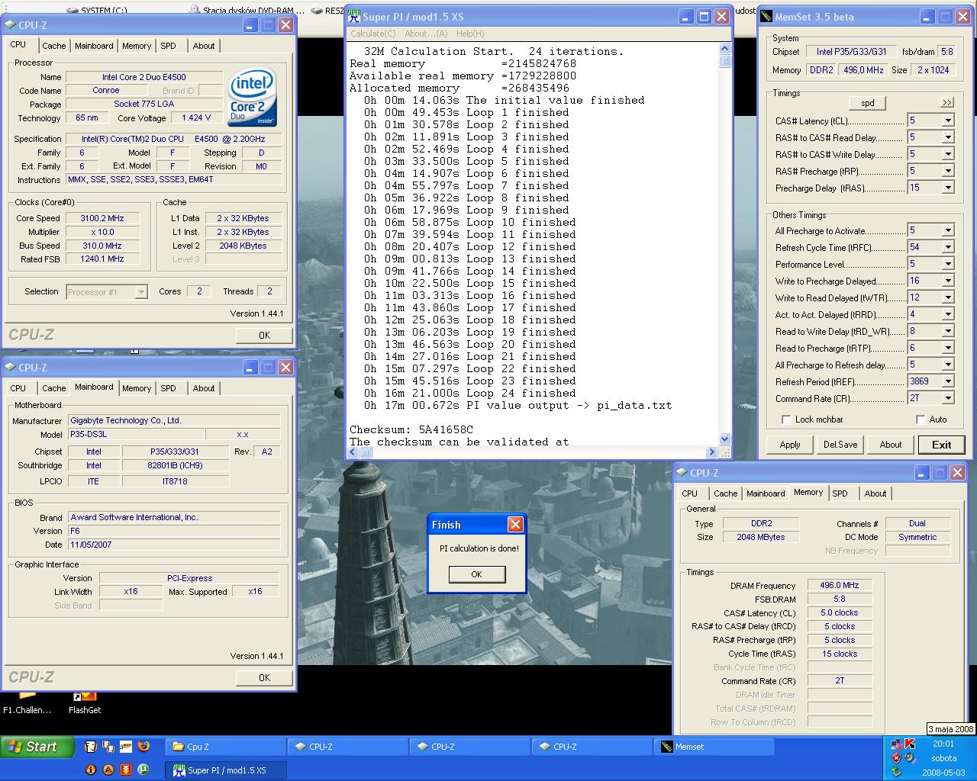Open the Write to Read Delayed (tWTR) dropdown

tap(947, 297)
